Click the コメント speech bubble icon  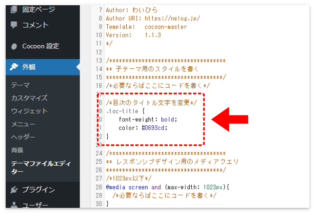coord(14,25)
